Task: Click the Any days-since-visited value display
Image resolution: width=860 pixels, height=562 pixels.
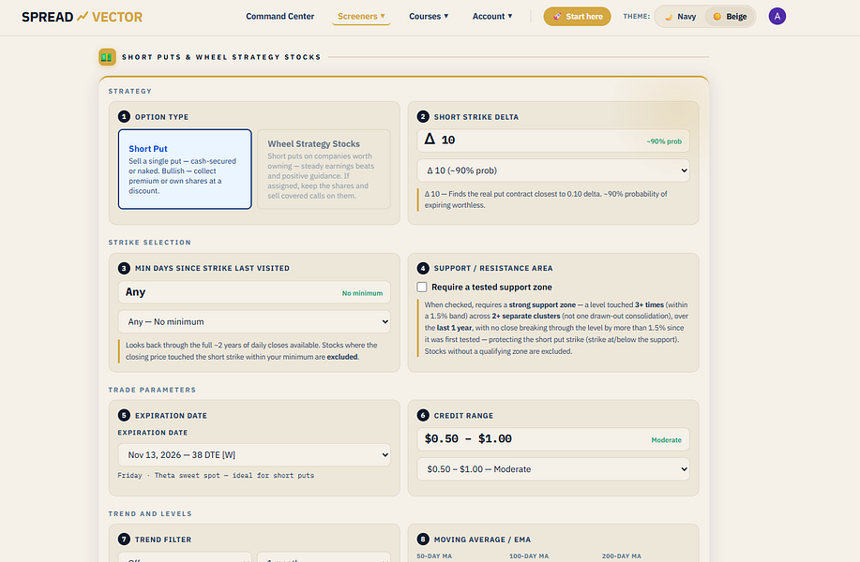Action: [x=254, y=292]
